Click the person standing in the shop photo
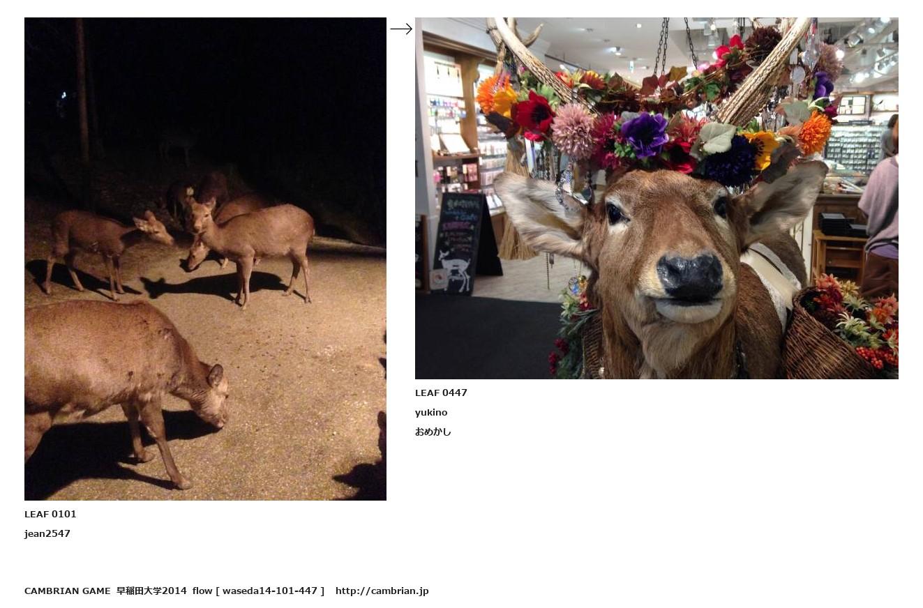The width and height of the screenshot is (923, 608). tap(879, 209)
